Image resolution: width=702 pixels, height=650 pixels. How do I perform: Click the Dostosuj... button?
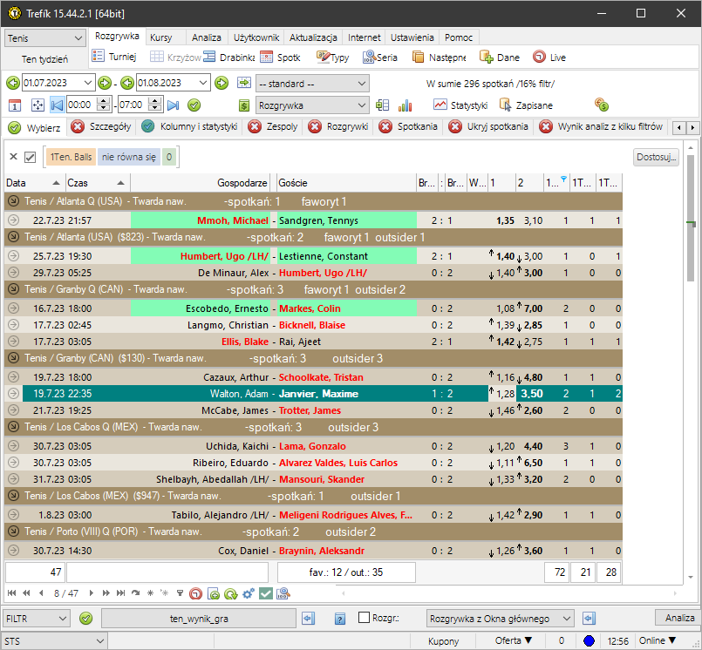[656, 158]
